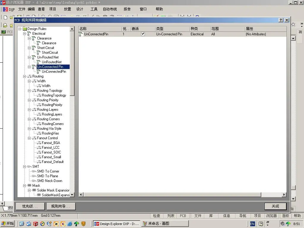Sort by the 名称 column header
Image resolution: width=304 pixels, height=228 pixels.
click(100, 29)
